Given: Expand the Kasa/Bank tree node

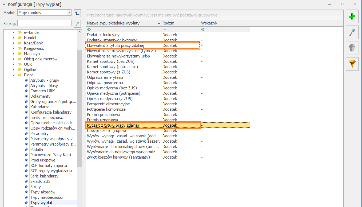Looking at the screenshot, I should (13, 43).
